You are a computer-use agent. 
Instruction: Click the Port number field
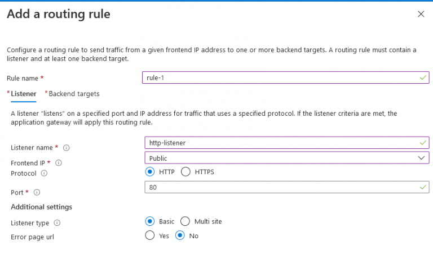(282, 187)
